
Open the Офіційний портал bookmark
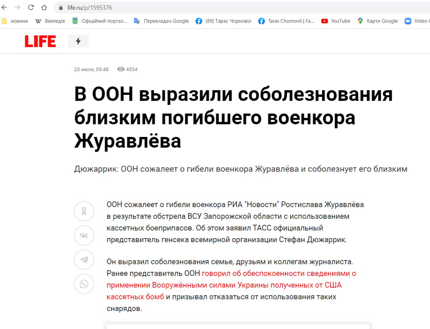click(x=100, y=21)
